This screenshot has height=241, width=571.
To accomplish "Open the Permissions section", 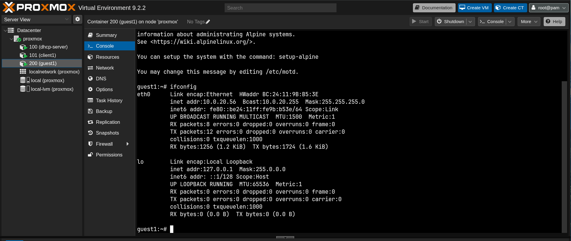I will [x=109, y=155].
